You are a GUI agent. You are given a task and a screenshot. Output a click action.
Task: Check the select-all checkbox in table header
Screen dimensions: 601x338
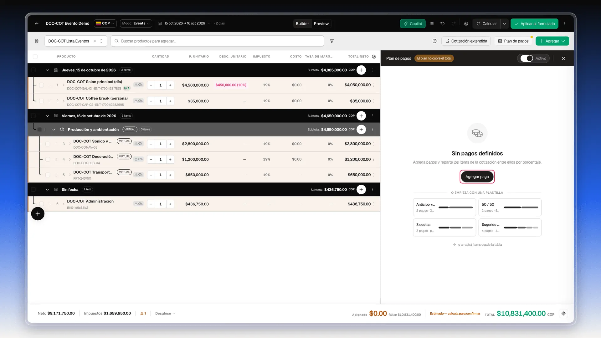coord(35,57)
